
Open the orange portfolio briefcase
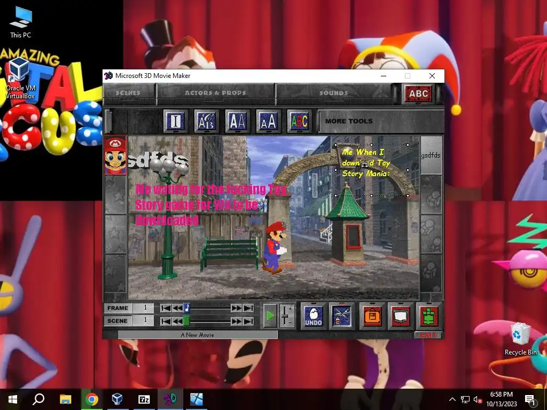(x=372, y=316)
